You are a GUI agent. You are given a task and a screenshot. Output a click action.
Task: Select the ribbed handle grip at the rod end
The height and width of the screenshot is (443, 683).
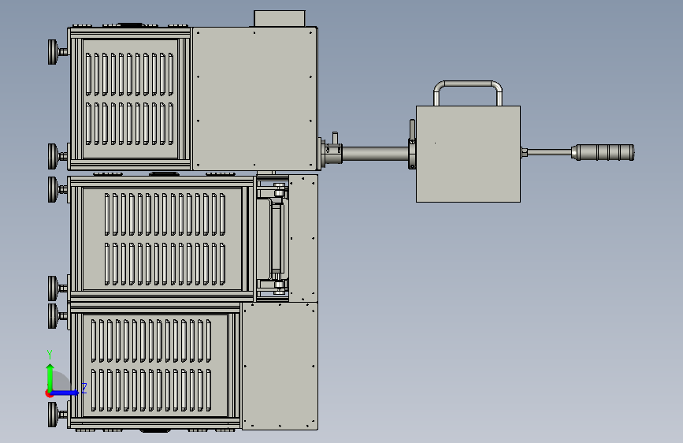coord(603,153)
